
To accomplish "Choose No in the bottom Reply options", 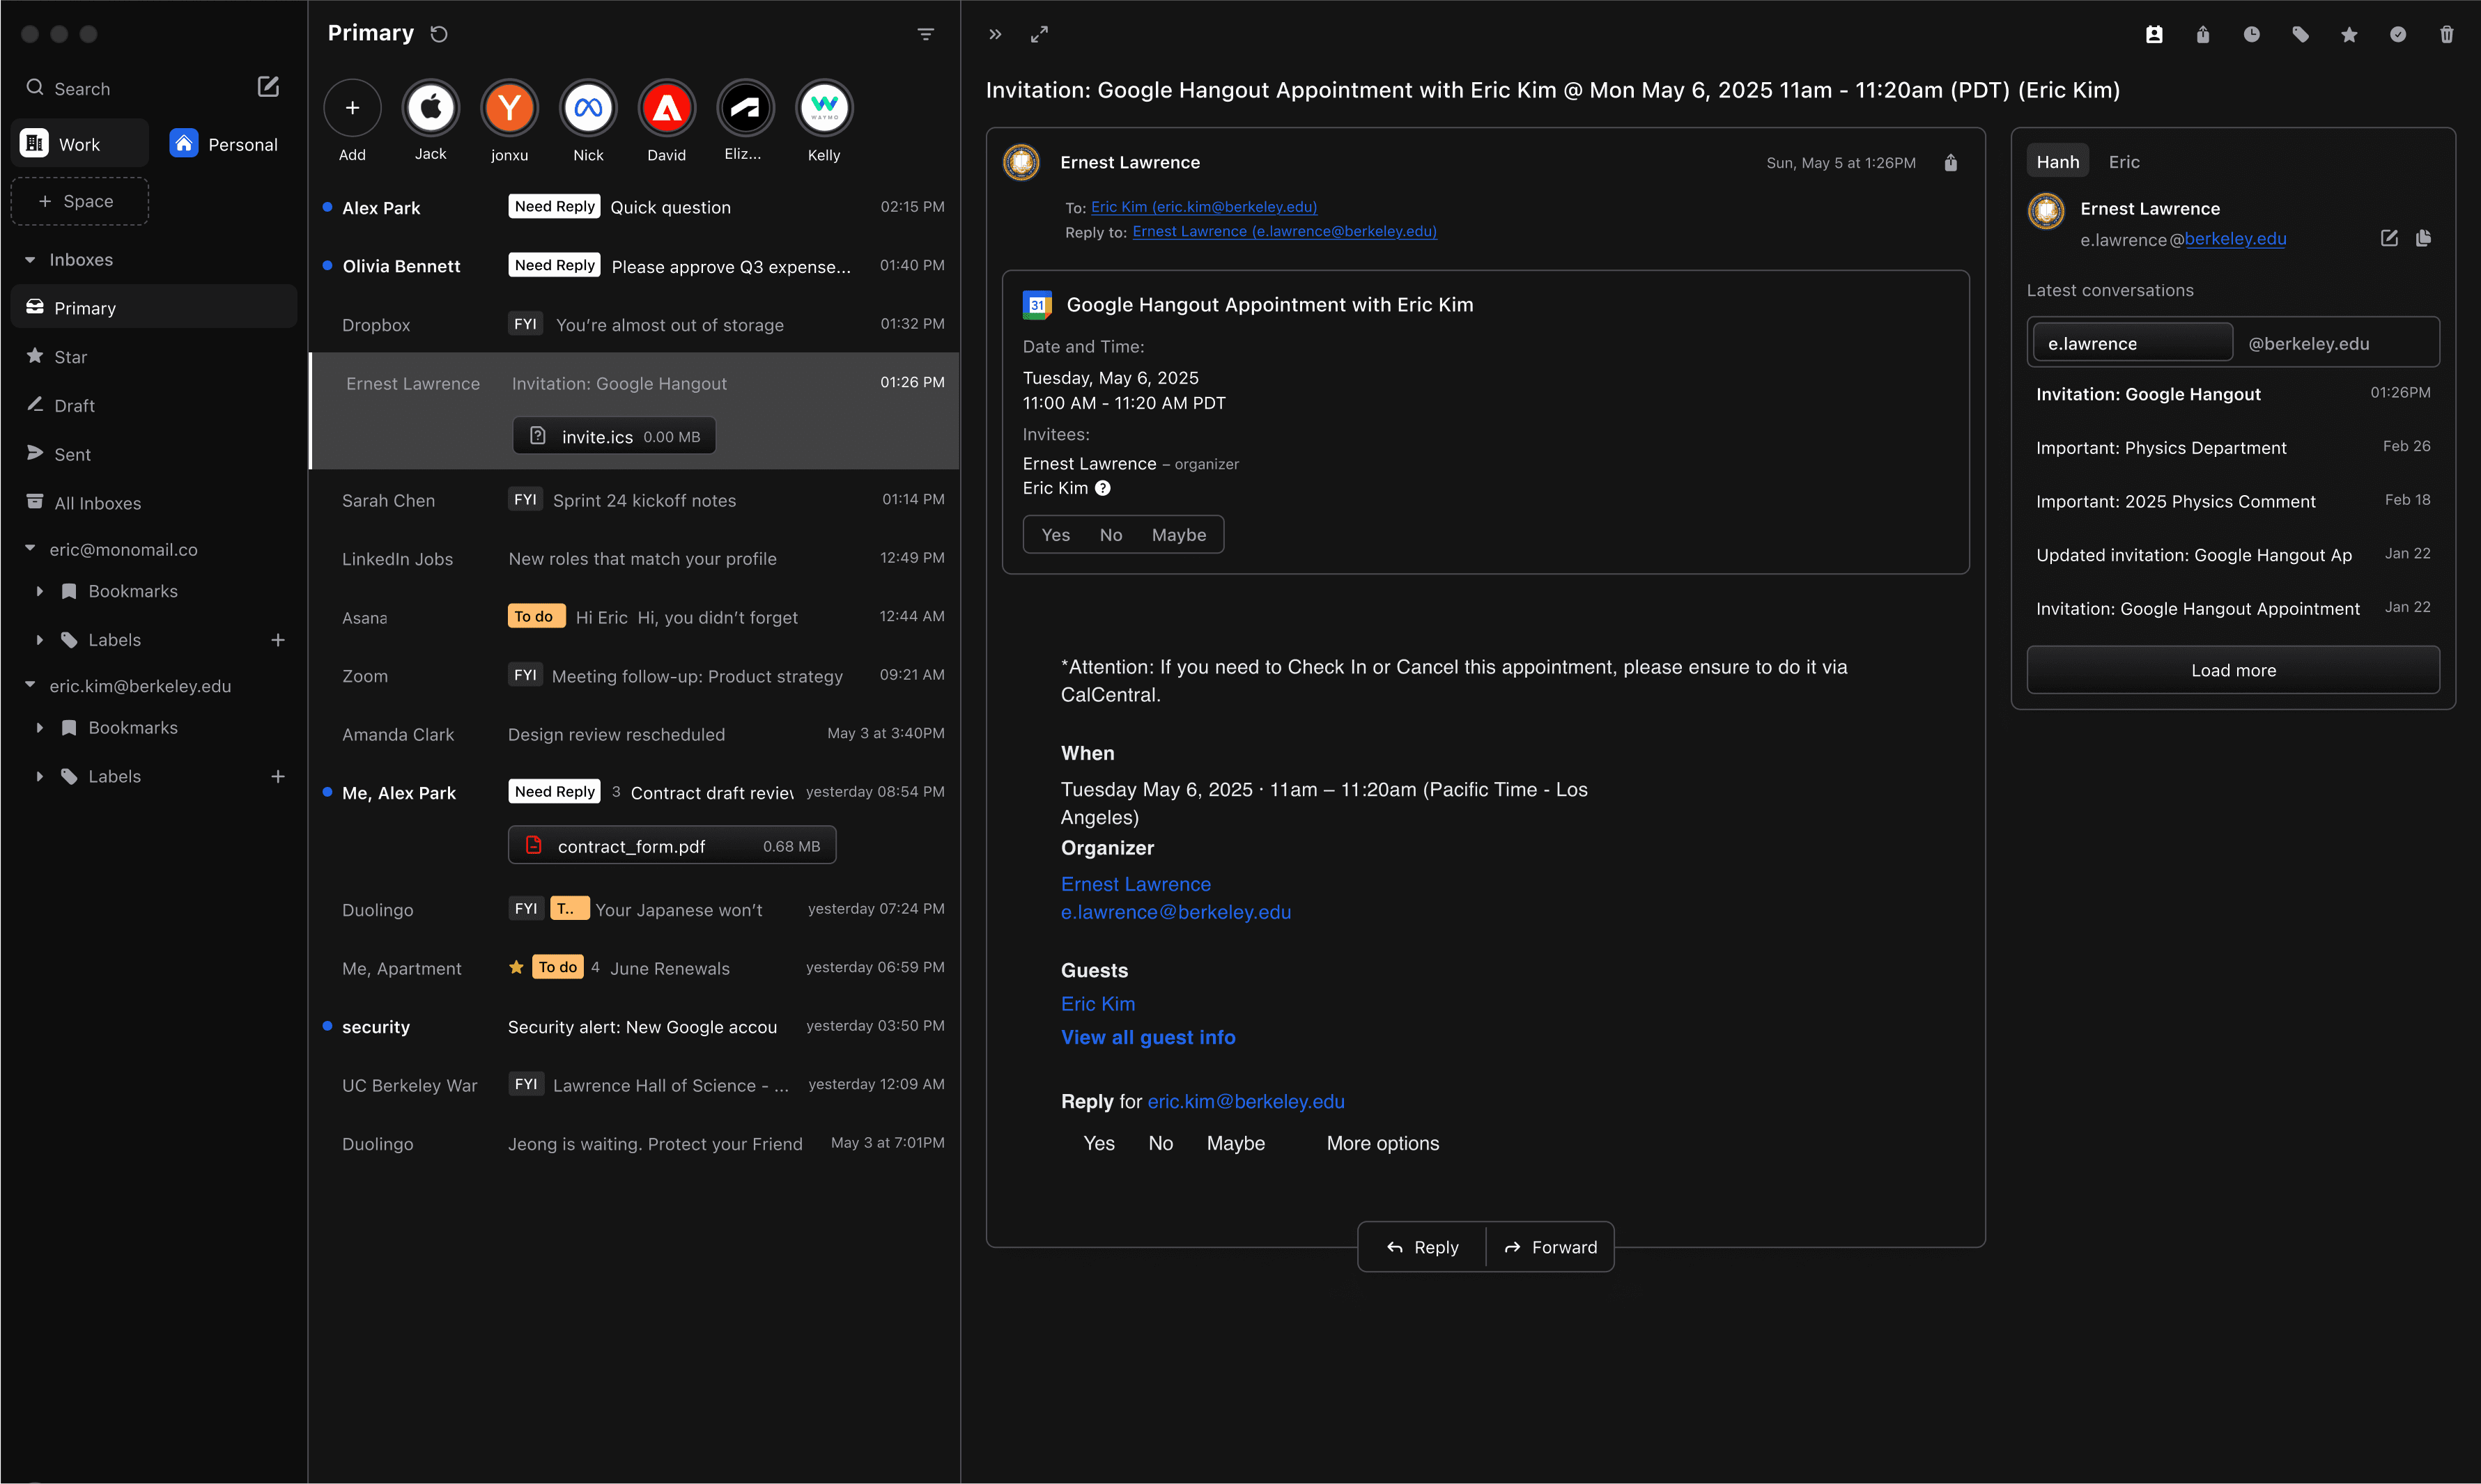I will [x=1161, y=1143].
